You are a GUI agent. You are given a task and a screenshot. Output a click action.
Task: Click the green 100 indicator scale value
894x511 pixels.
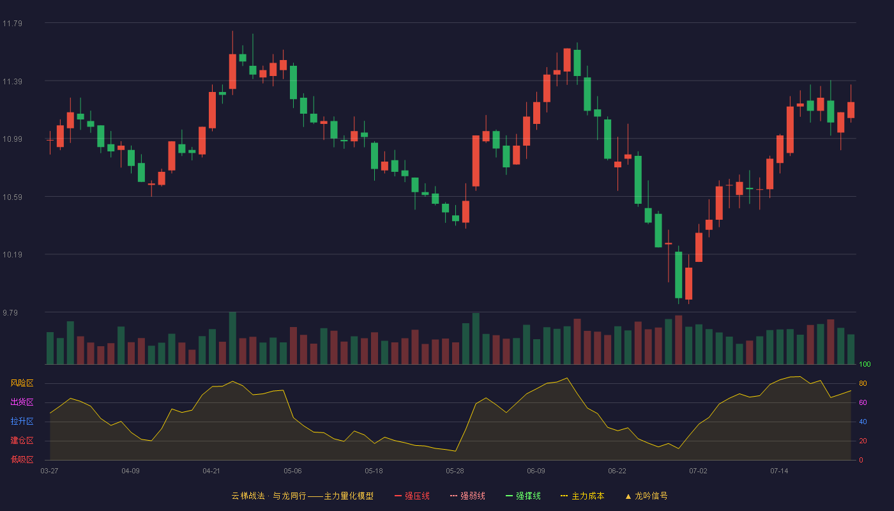(865, 365)
